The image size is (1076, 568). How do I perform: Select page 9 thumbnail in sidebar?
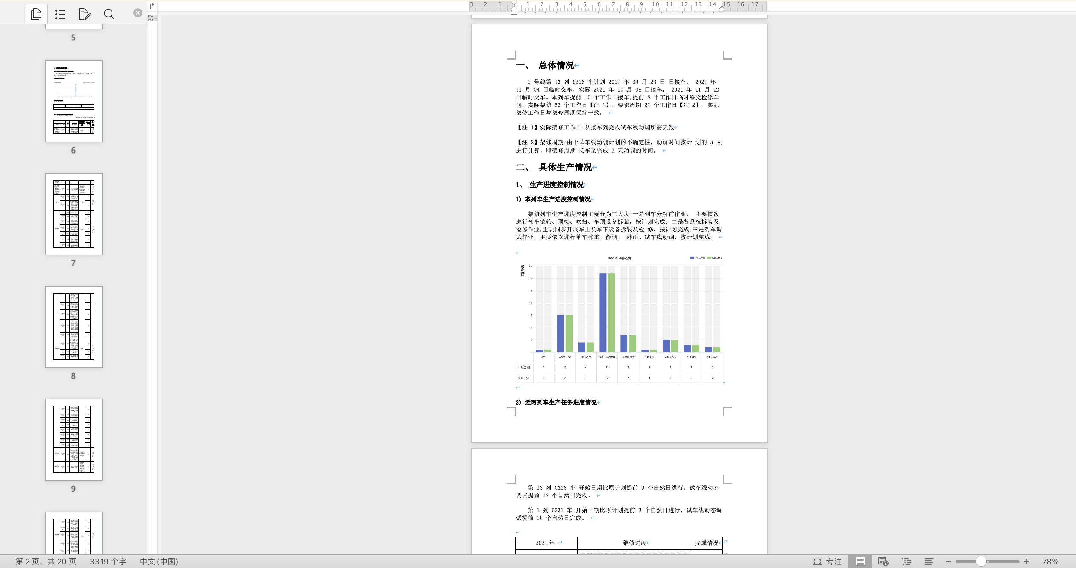73,439
